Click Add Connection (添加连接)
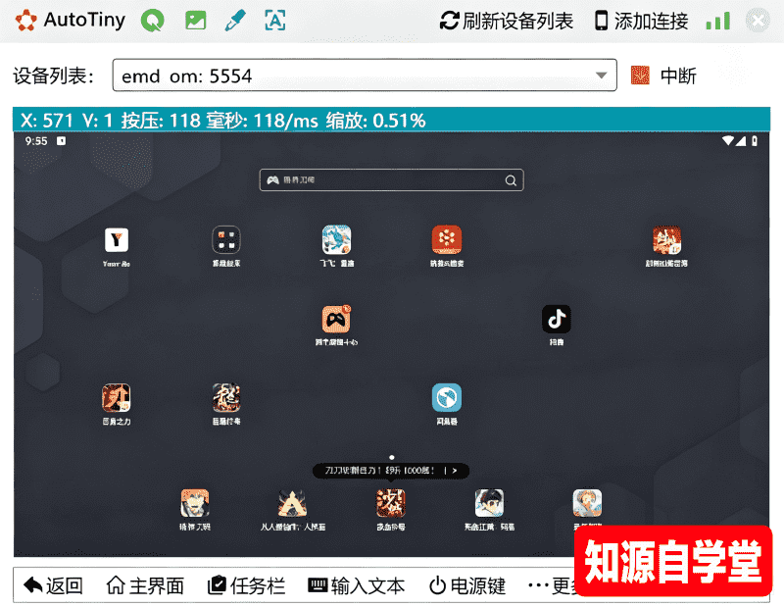The height and width of the screenshot is (607, 784). tap(642, 21)
